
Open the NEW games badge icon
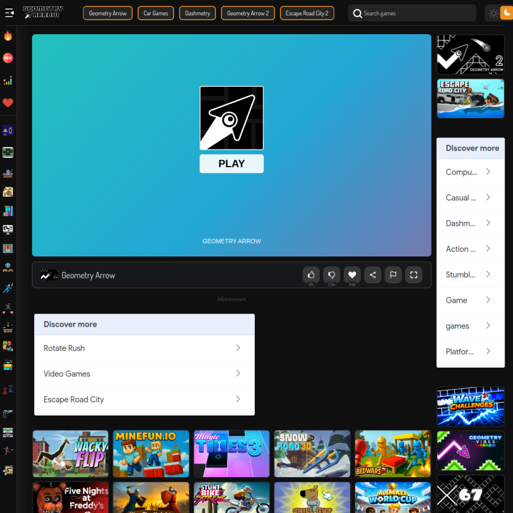(x=8, y=58)
